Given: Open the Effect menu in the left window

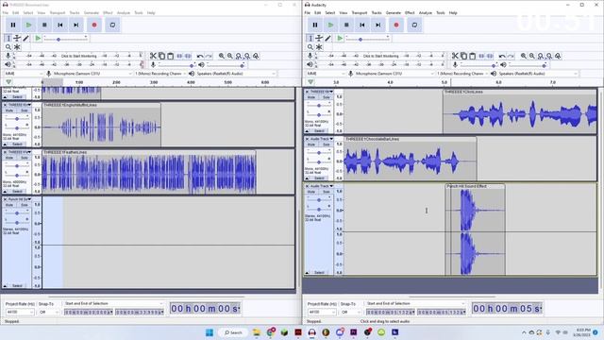Looking at the screenshot, I should (108, 12).
